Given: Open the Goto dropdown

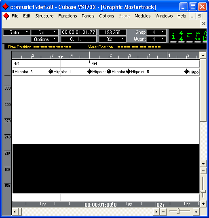Looking at the screenshot, I should (17, 32).
